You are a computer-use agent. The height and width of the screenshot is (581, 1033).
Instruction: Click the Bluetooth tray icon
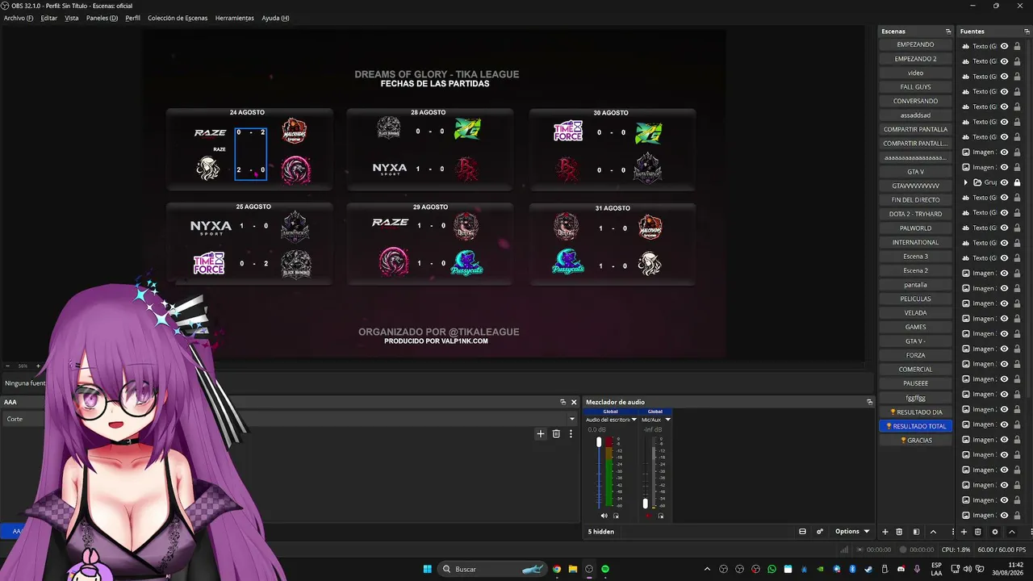point(852,569)
